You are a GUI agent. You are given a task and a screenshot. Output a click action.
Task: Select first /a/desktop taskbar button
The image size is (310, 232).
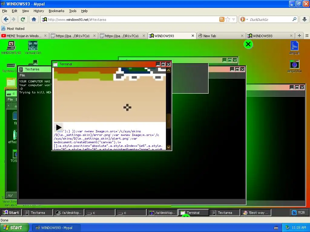pos(69,212)
